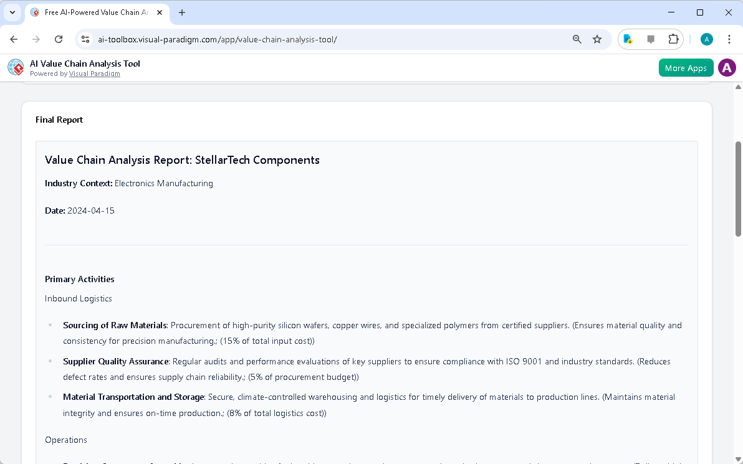The image size is (743, 464).
Task: Click the page scrollbar down arrow
Action: (737, 460)
